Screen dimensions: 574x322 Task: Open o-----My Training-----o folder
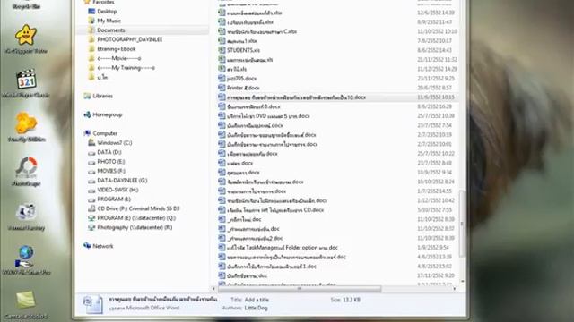[126, 68]
